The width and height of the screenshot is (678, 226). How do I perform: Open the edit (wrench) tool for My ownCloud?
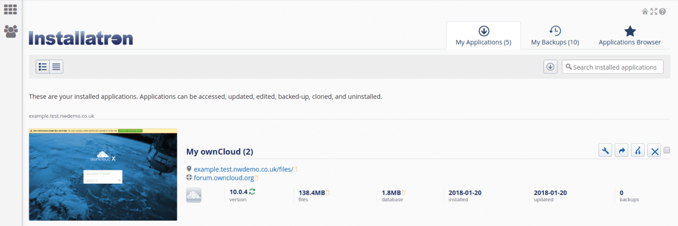click(x=605, y=151)
